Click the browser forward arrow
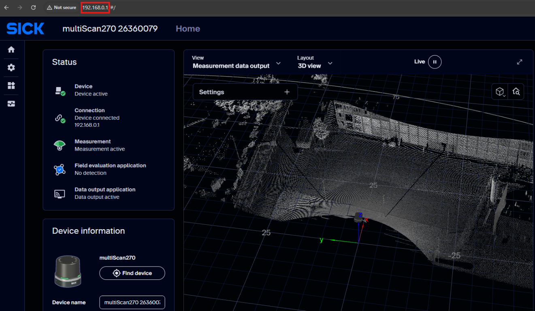The height and width of the screenshot is (311, 535). 20,7
